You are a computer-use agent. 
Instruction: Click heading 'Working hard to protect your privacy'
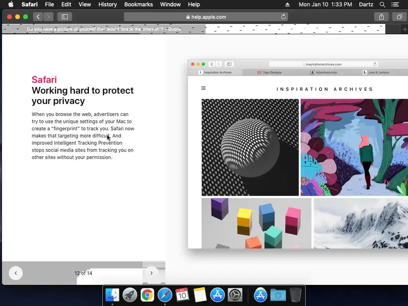click(x=82, y=96)
